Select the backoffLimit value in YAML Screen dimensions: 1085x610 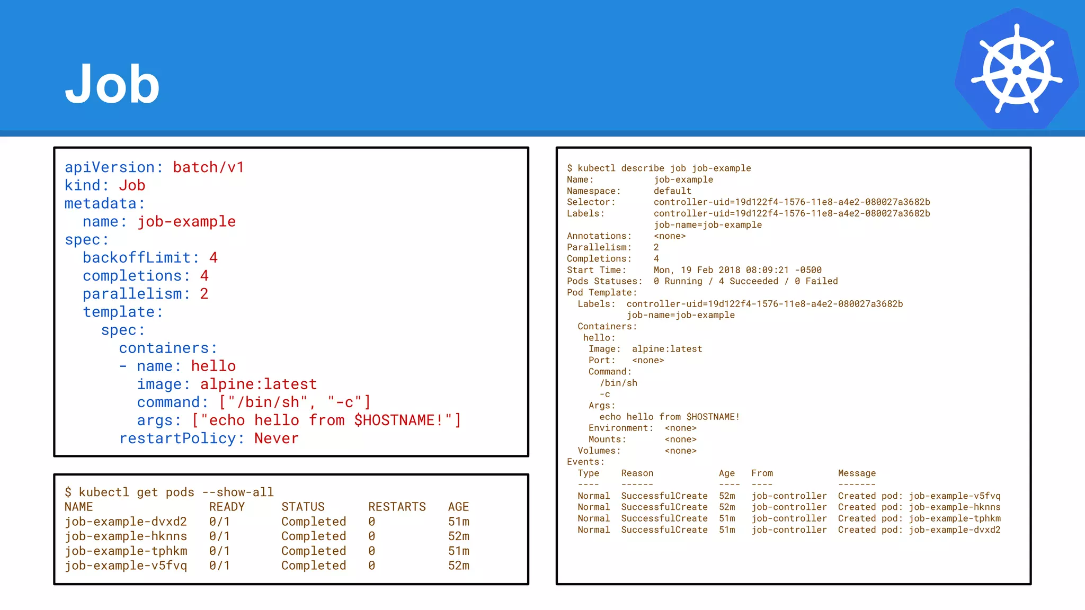(214, 258)
